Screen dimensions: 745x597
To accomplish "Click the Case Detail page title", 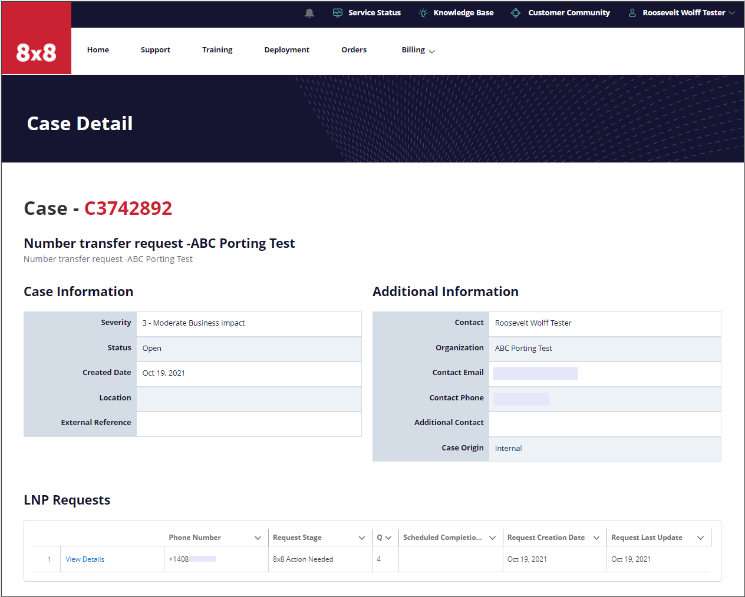I will click(x=80, y=124).
